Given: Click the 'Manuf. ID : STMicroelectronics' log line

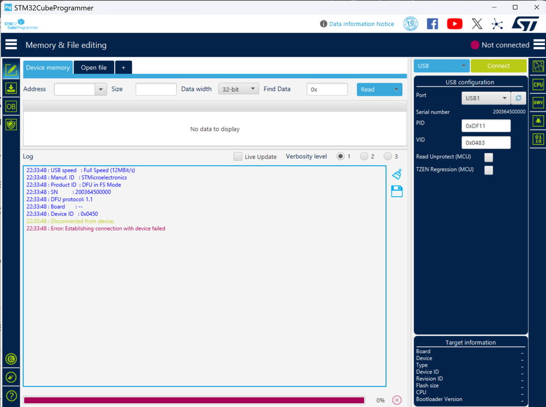Looking at the screenshot, I should pyautogui.click(x=77, y=177).
